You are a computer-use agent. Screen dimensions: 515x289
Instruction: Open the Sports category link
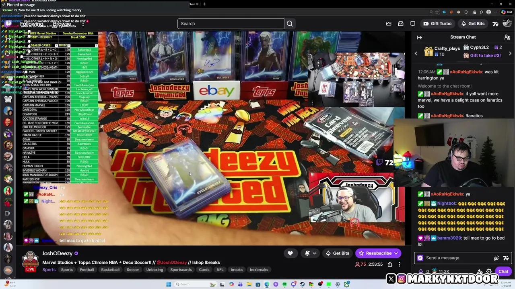[x=49, y=270]
